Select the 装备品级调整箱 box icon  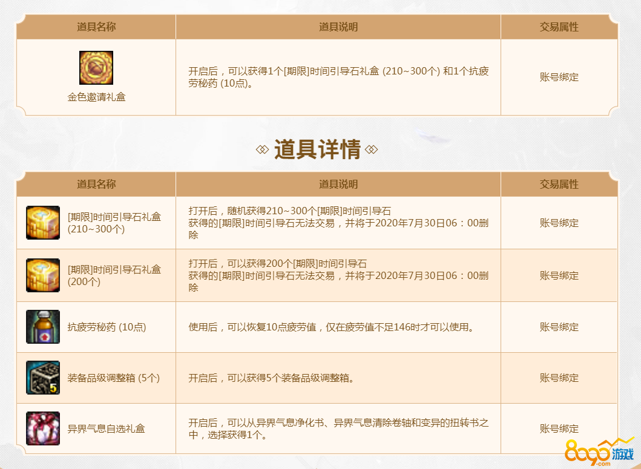(43, 378)
